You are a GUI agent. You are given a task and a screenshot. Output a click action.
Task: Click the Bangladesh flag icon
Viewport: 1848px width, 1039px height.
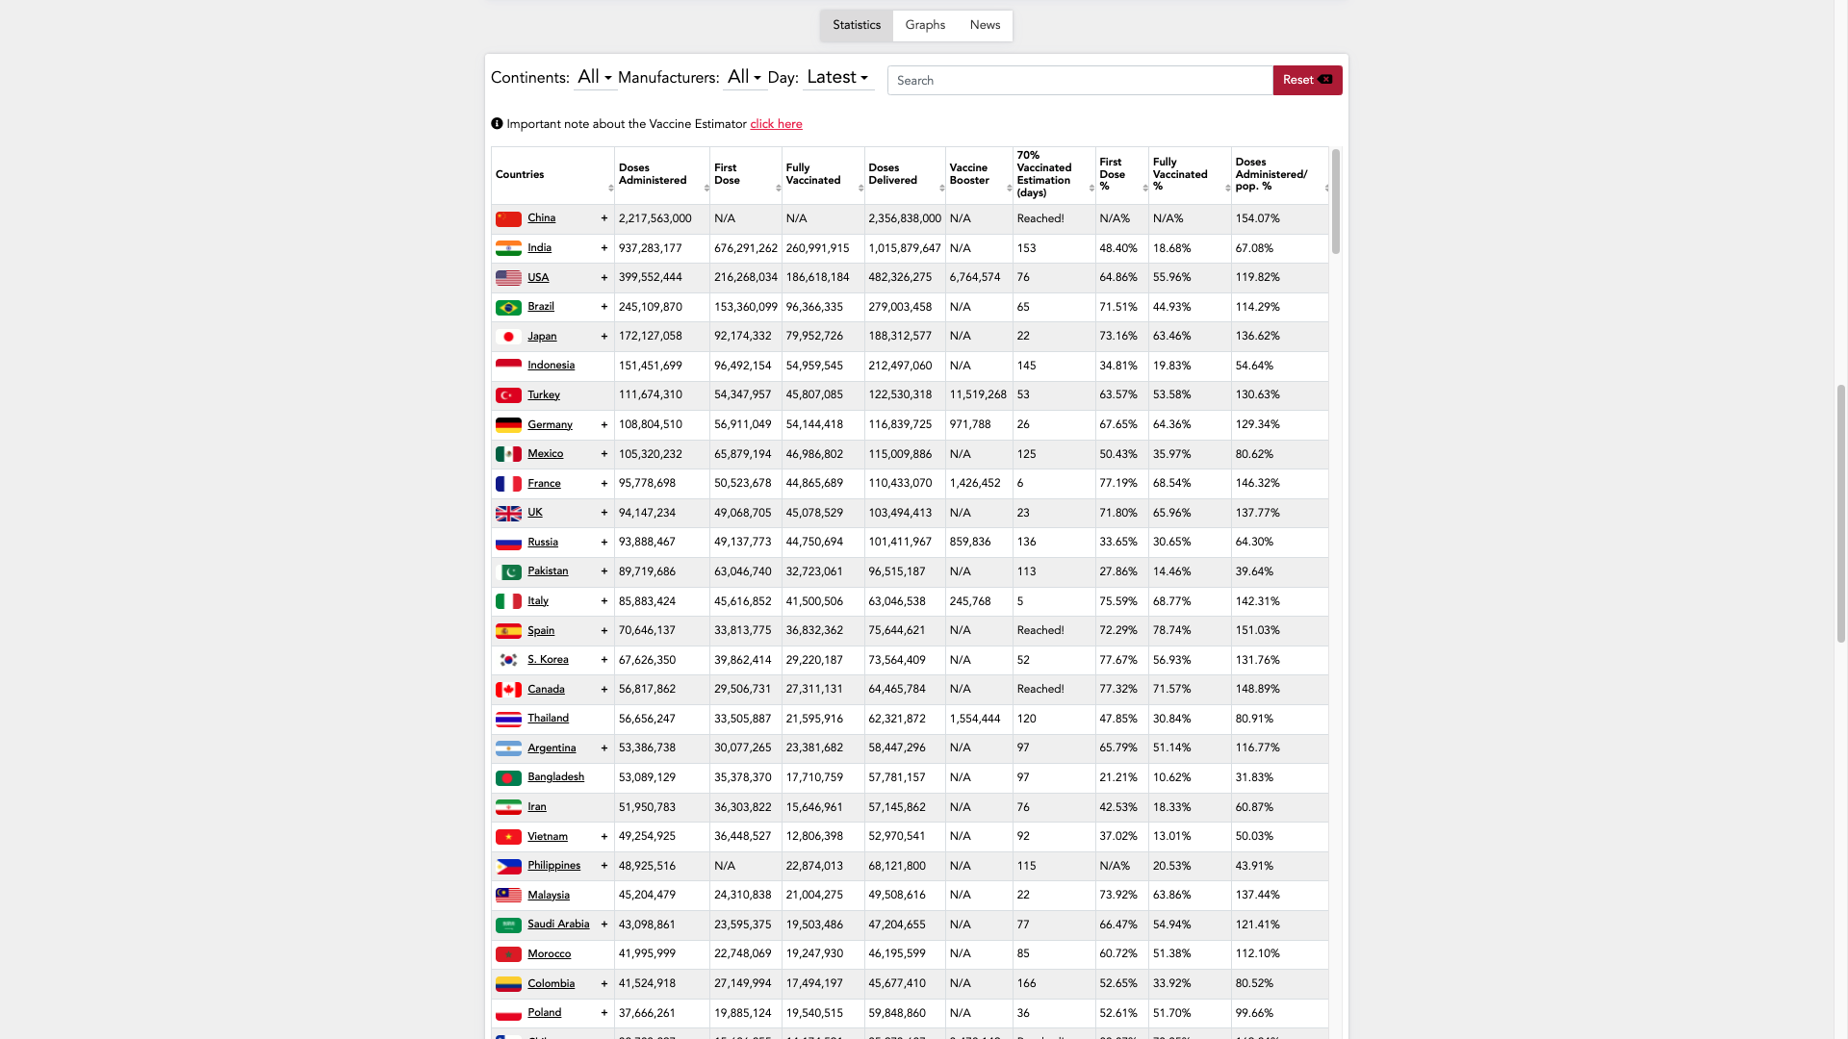[x=508, y=778]
